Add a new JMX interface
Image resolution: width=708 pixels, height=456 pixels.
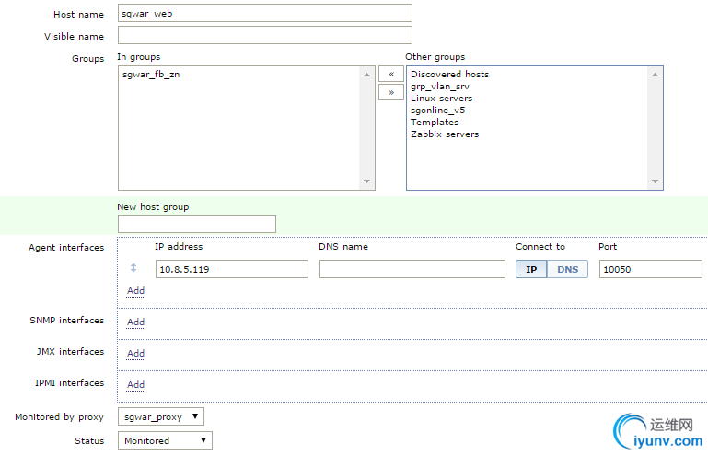[x=135, y=353]
